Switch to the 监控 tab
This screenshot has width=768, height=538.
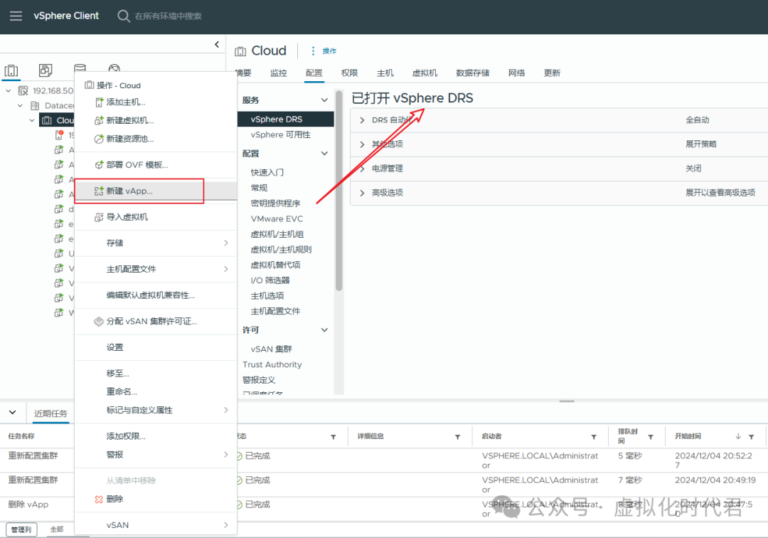[x=278, y=73]
